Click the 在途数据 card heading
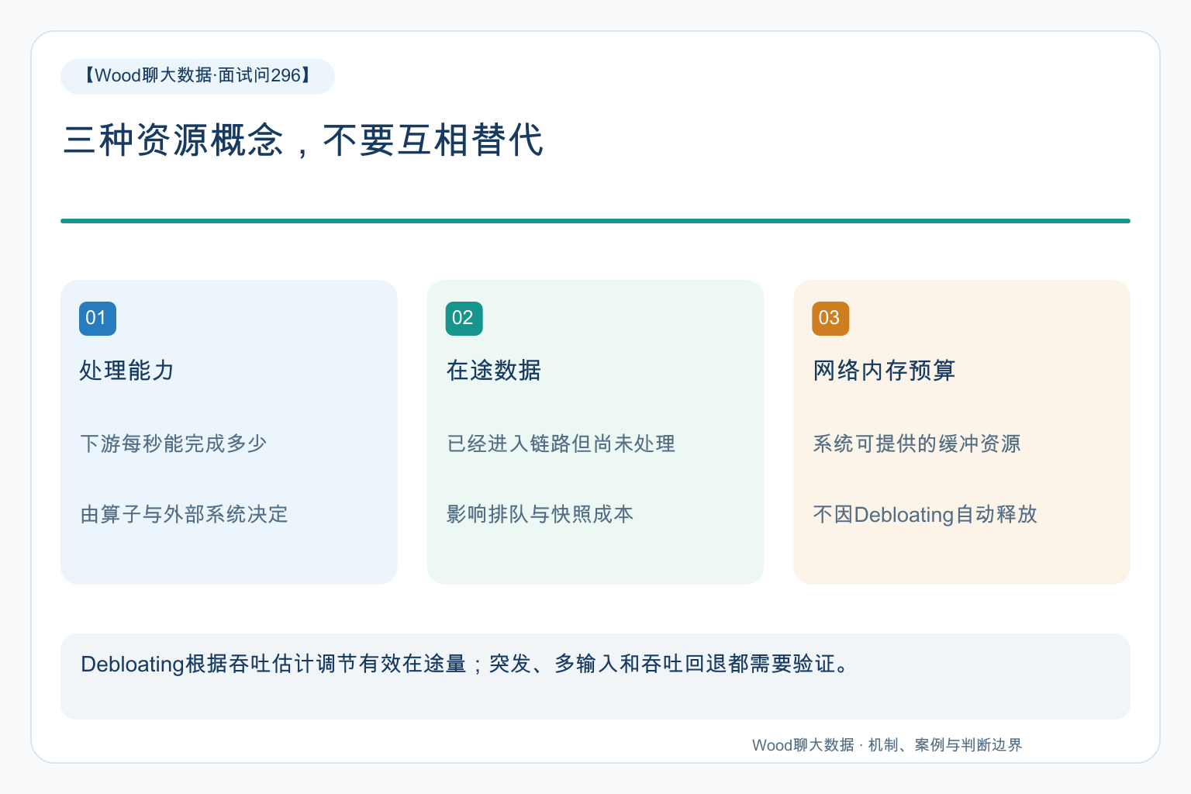 click(x=494, y=371)
